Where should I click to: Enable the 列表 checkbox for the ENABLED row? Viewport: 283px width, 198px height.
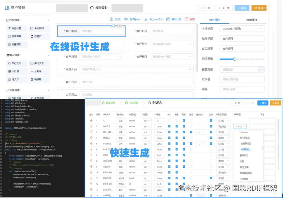coord(183,178)
